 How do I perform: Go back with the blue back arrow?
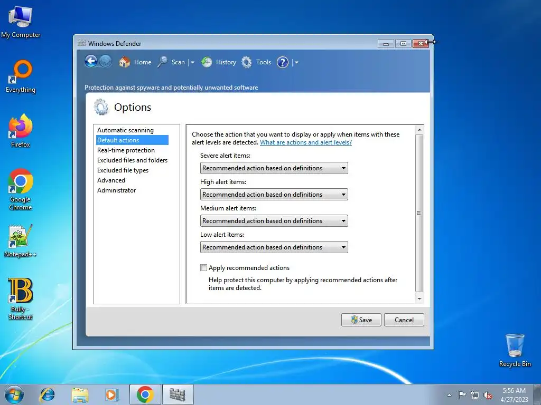point(91,62)
